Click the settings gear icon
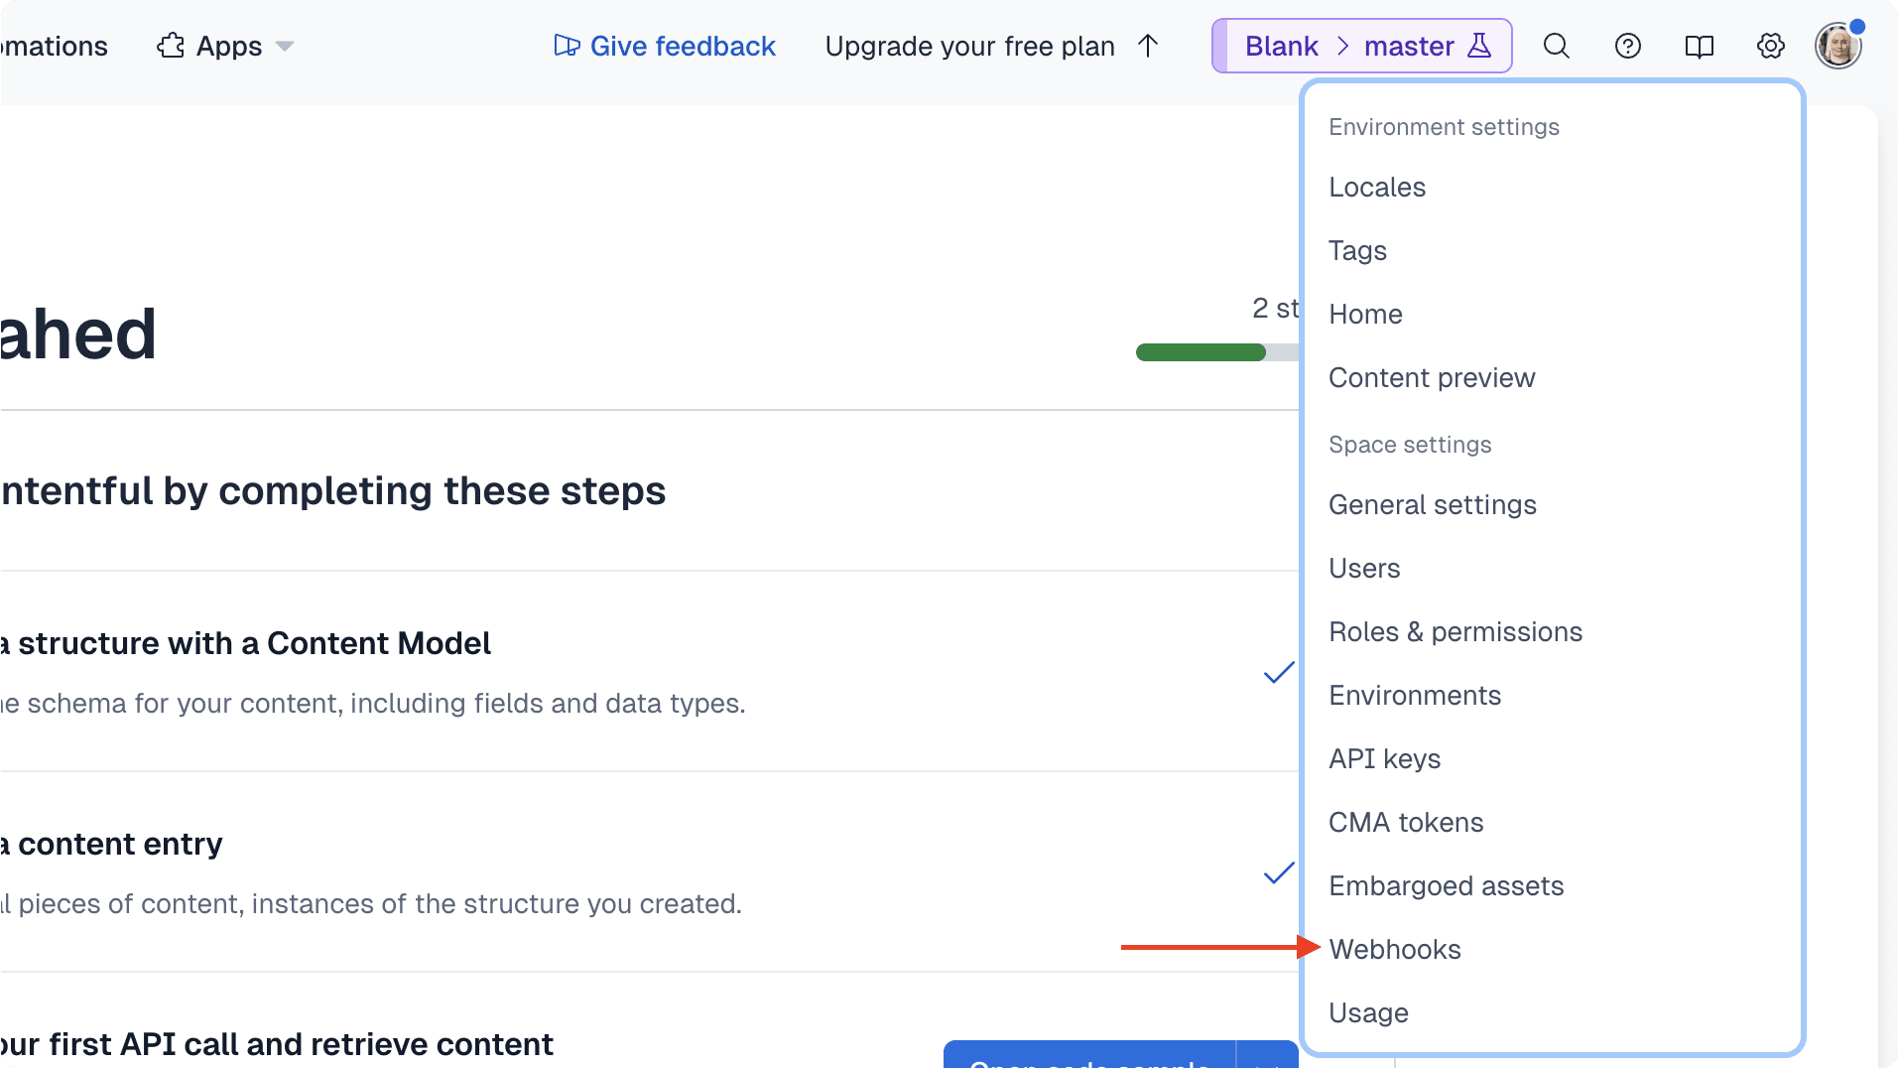 pyautogui.click(x=1770, y=46)
